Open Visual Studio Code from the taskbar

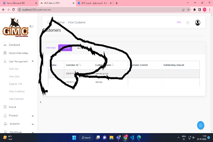[131, 137]
